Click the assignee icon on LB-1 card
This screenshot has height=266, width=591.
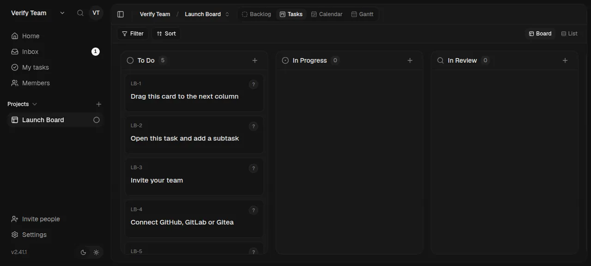tap(253, 84)
